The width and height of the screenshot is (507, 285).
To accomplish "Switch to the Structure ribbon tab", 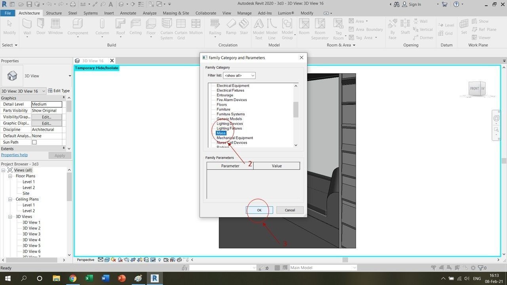I will point(54,13).
